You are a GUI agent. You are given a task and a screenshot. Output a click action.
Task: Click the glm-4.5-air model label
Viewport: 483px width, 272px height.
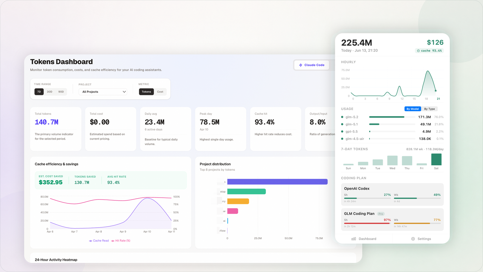click(355, 139)
